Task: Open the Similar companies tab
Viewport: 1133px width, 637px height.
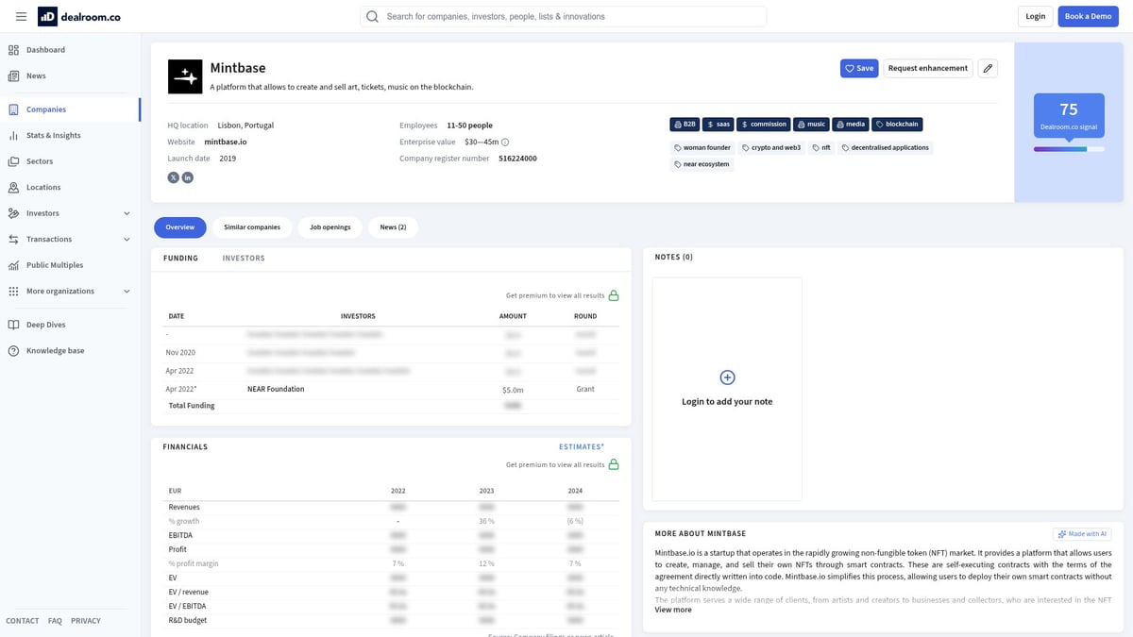Action: click(x=252, y=227)
